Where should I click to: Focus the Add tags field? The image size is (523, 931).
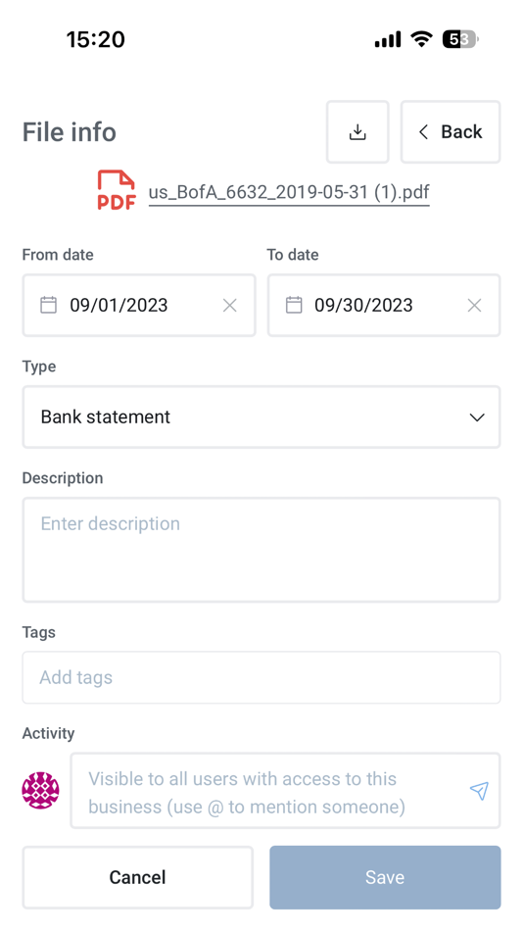click(x=261, y=677)
